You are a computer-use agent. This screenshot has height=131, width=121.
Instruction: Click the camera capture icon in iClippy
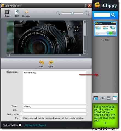click(102, 98)
